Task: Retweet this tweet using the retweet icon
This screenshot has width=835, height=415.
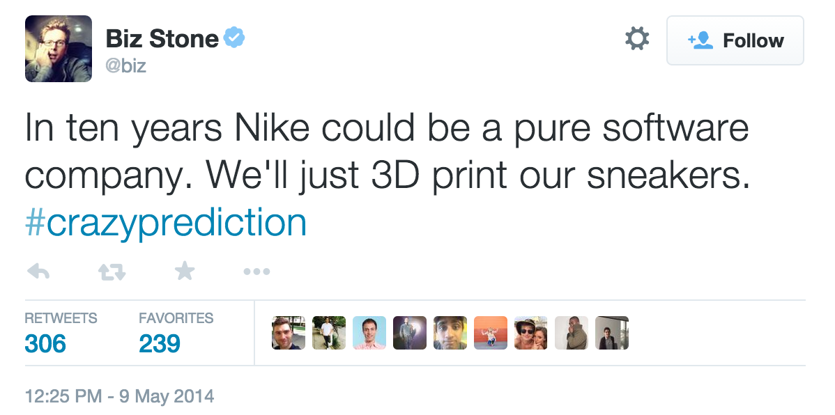Action: pos(112,272)
